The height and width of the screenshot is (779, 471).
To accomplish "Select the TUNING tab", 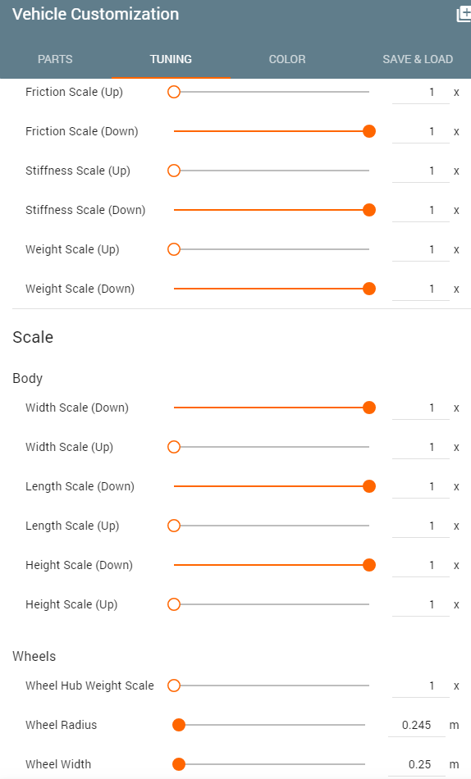I will [171, 59].
